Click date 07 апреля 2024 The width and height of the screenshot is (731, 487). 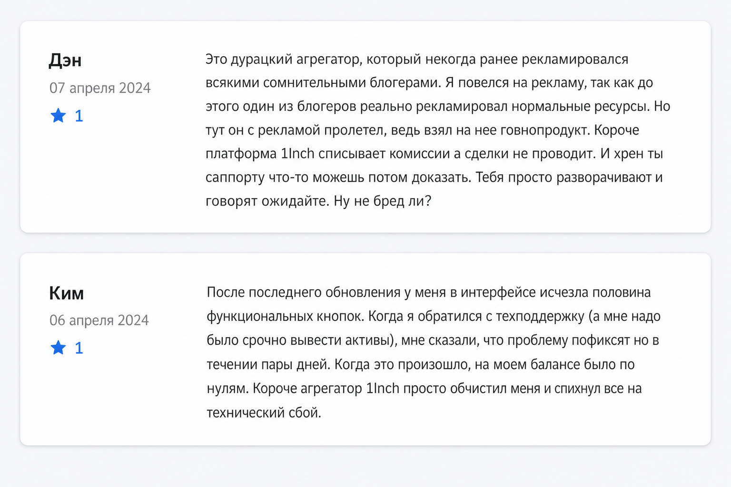click(100, 88)
